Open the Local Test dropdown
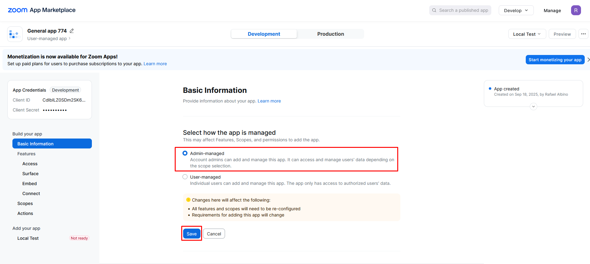The height and width of the screenshot is (264, 590). coord(527,34)
